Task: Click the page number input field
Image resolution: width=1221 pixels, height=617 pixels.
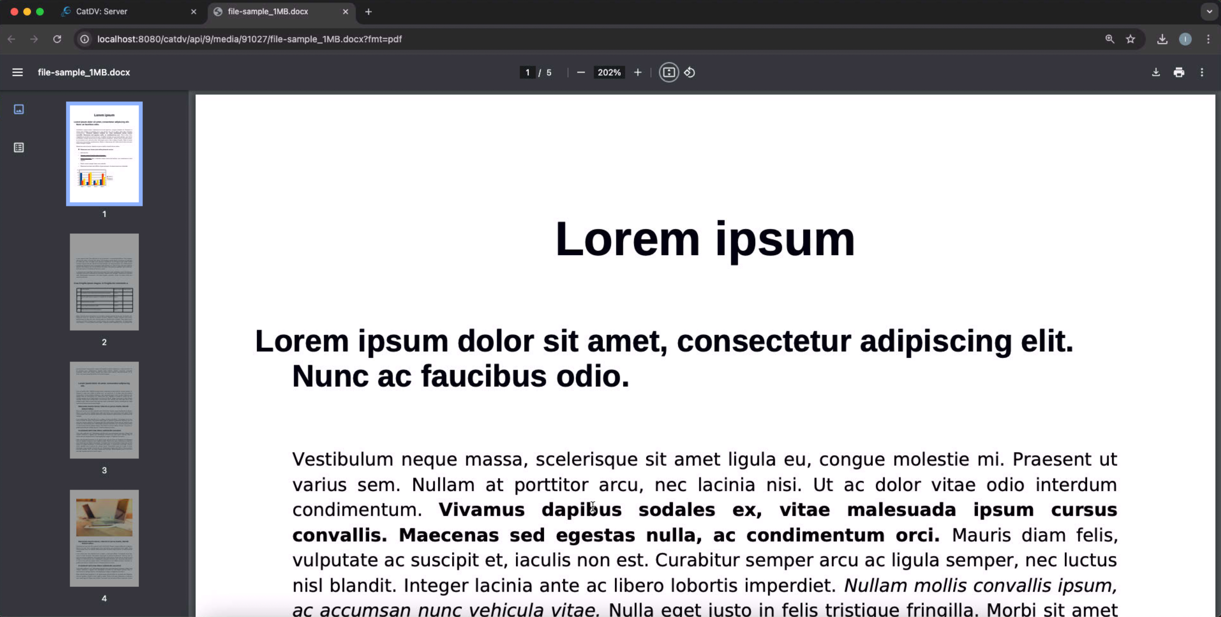Action: tap(528, 73)
